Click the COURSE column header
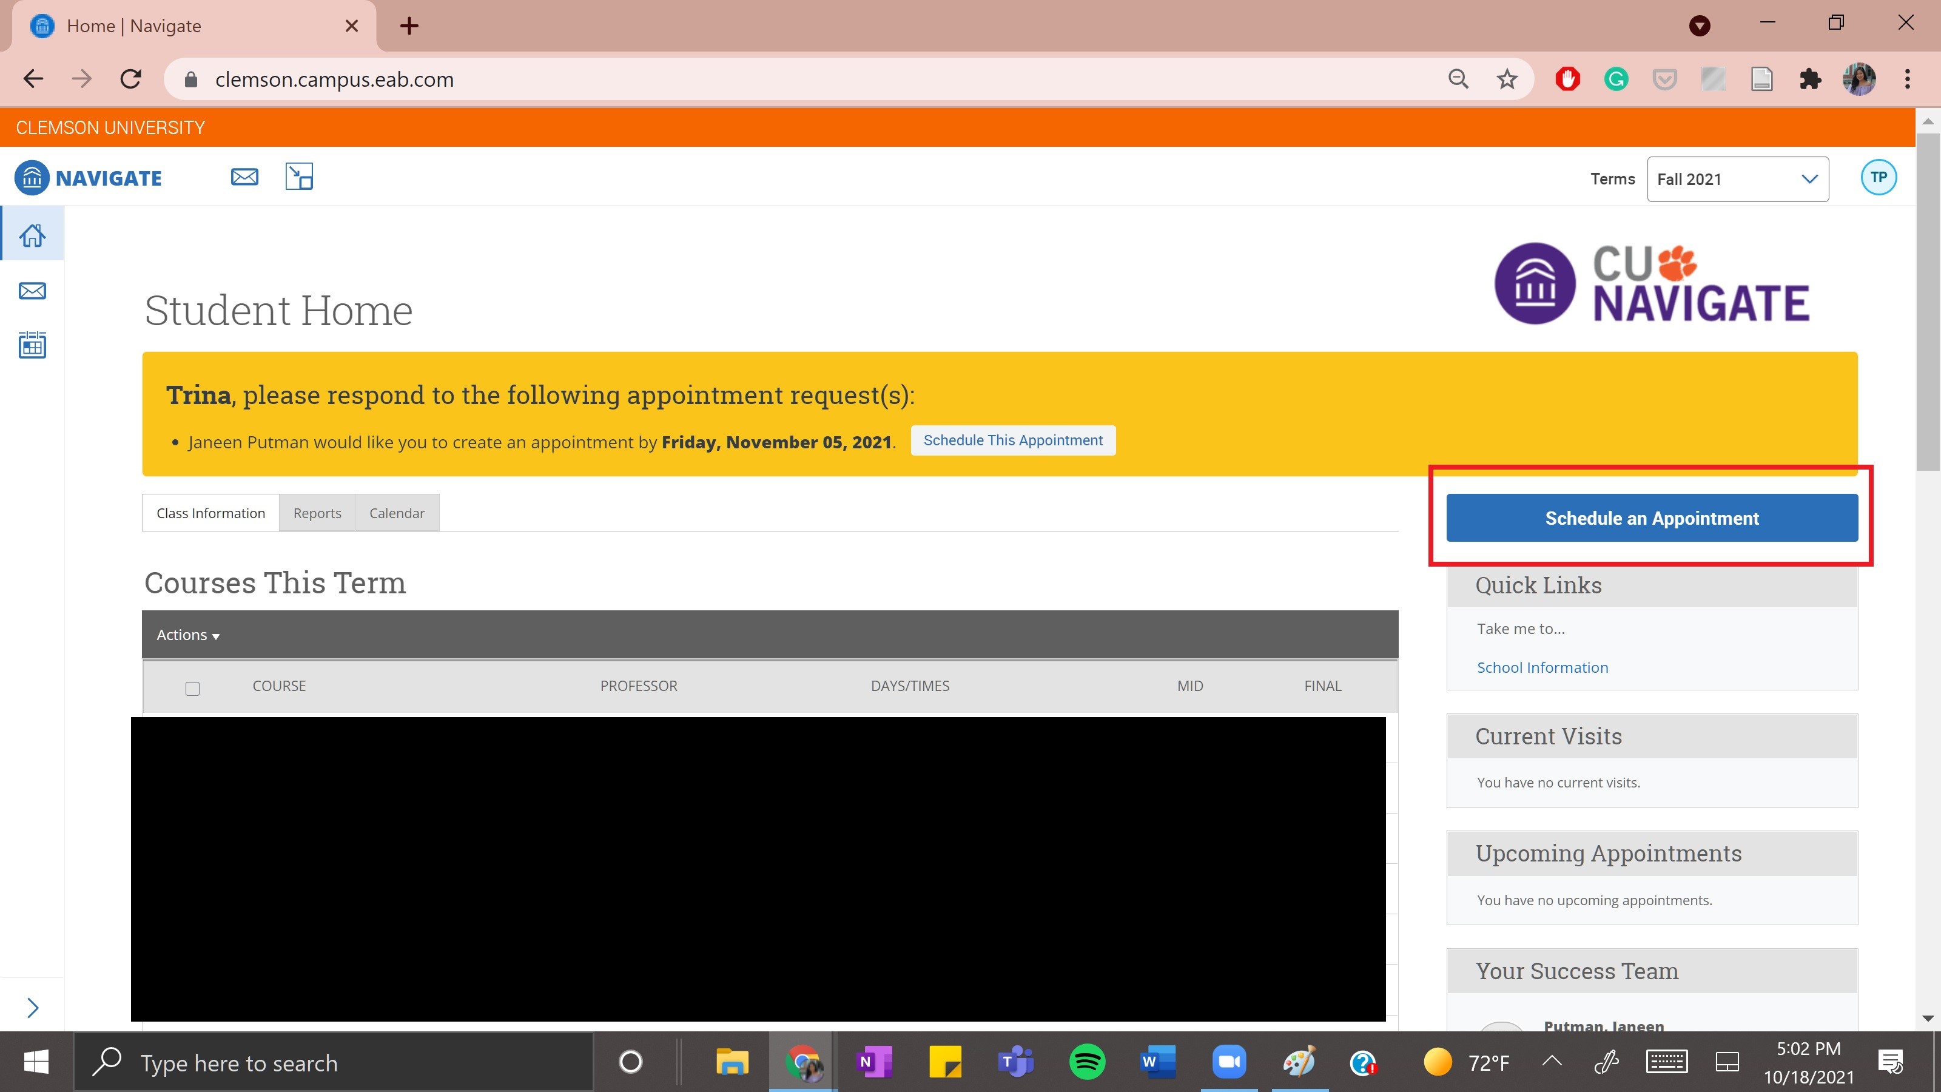 click(x=279, y=686)
